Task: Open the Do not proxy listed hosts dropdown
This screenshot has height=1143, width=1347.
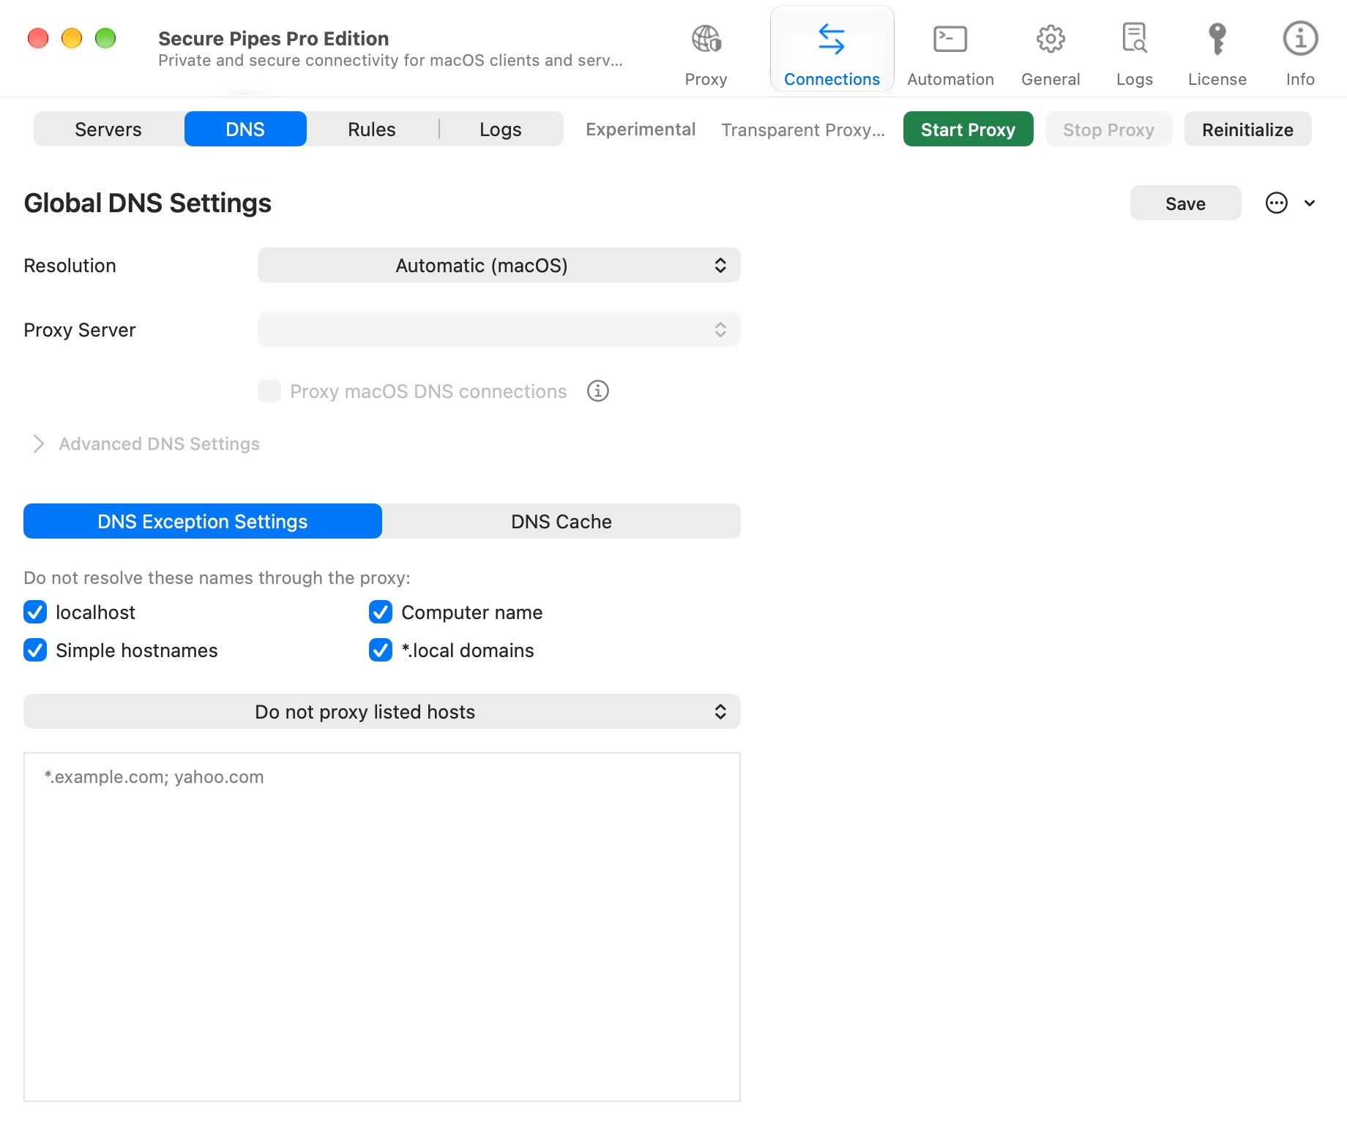Action: pos(382,711)
